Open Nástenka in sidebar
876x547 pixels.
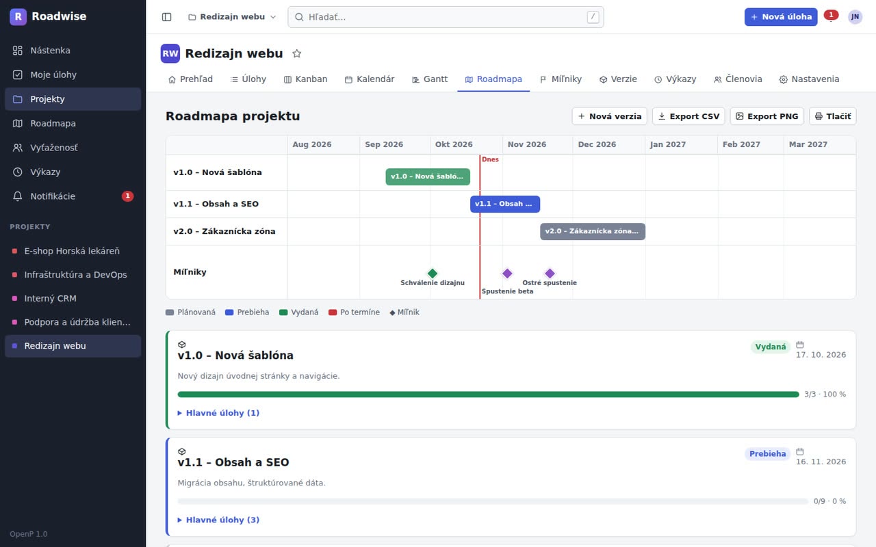click(x=73, y=51)
